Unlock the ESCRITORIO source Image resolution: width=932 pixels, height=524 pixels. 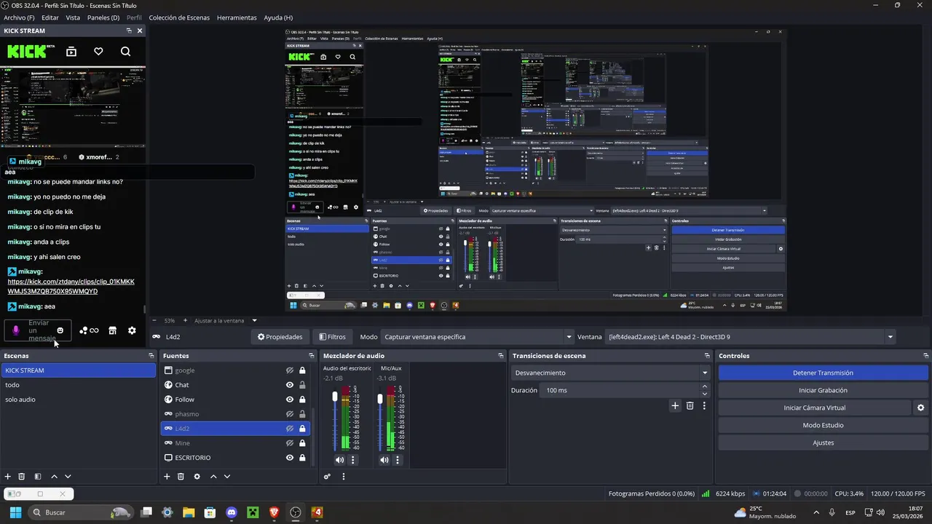pos(302,458)
